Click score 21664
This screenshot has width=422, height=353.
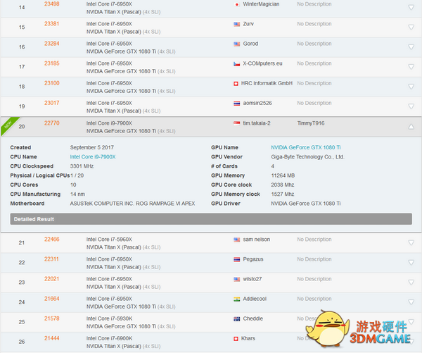coord(51,299)
